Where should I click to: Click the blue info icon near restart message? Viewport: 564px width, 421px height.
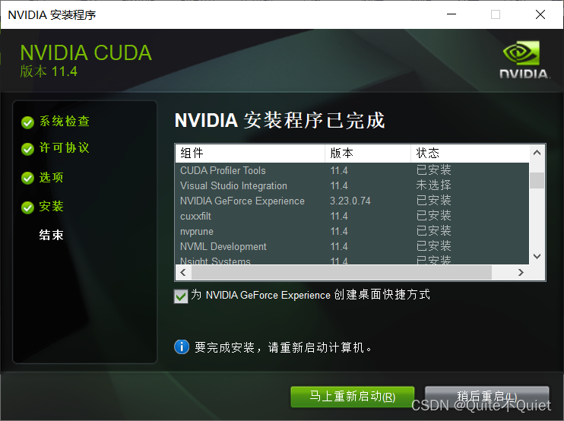click(x=182, y=347)
